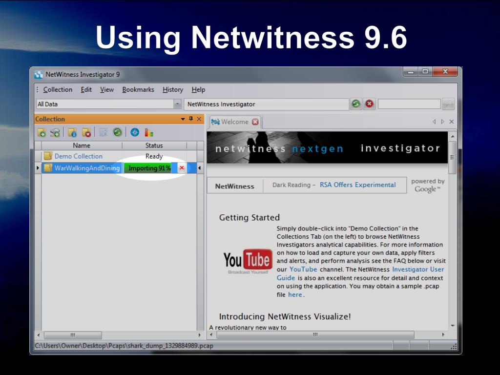Image resolution: width=500 pixels, height=375 pixels.
Task: Click the green reload button beside address bar
Action: pos(356,104)
